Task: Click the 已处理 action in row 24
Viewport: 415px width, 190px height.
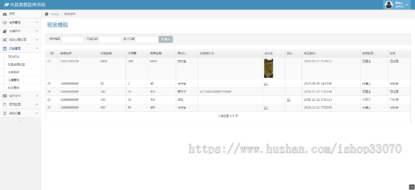Action: (x=394, y=92)
